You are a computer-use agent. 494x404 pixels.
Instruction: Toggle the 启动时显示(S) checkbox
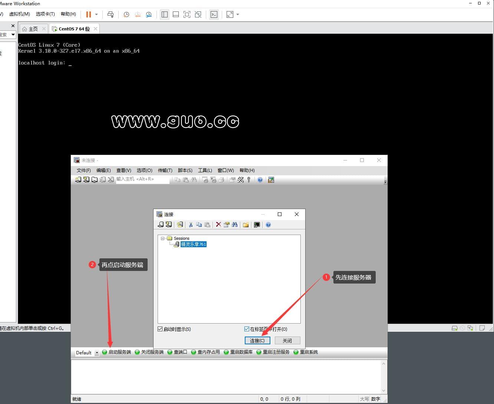coord(160,329)
